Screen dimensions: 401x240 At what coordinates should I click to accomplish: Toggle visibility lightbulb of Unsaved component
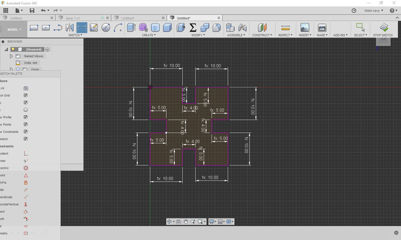[x=13, y=49]
